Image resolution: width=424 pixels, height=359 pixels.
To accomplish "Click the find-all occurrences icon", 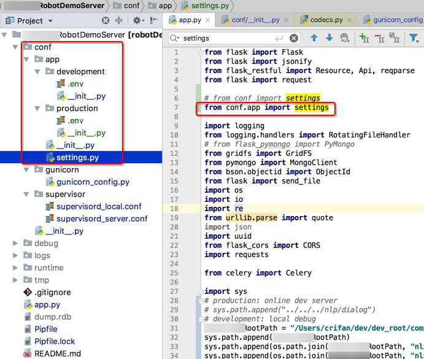I will coord(344,38).
